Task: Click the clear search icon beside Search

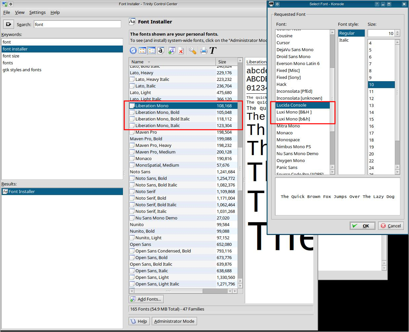Action: (9, 24)
